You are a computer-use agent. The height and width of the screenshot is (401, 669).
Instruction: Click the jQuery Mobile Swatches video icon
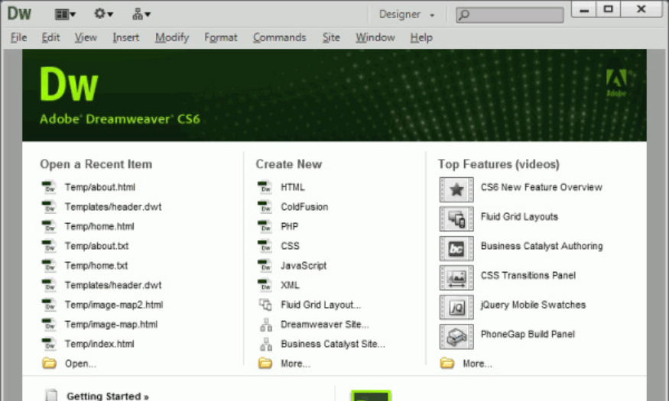[456, 307]
